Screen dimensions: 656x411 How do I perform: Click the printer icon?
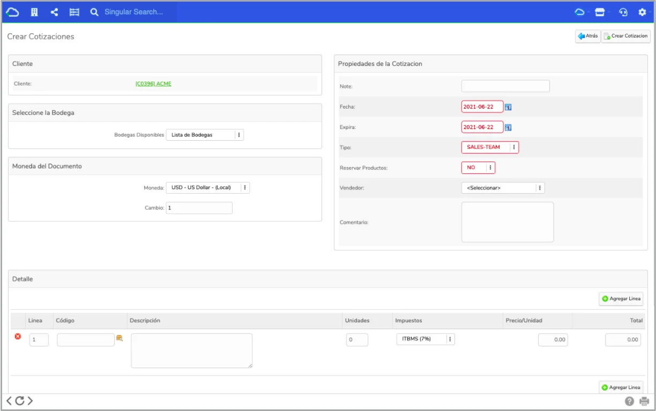tap(644, 401)
